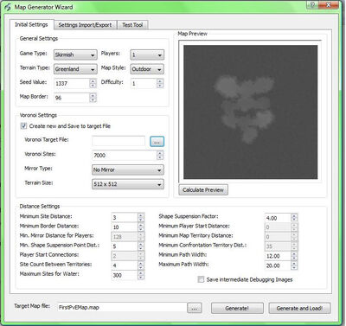The image size is (346, 326).
Task: Browse for the Voronoi Target File
Action: coord(157,142)
